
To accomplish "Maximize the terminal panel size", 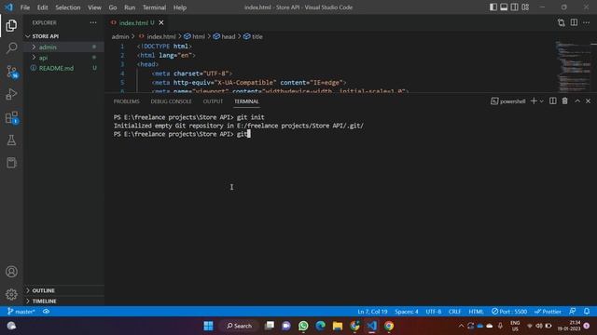I will tap(577, 101).
